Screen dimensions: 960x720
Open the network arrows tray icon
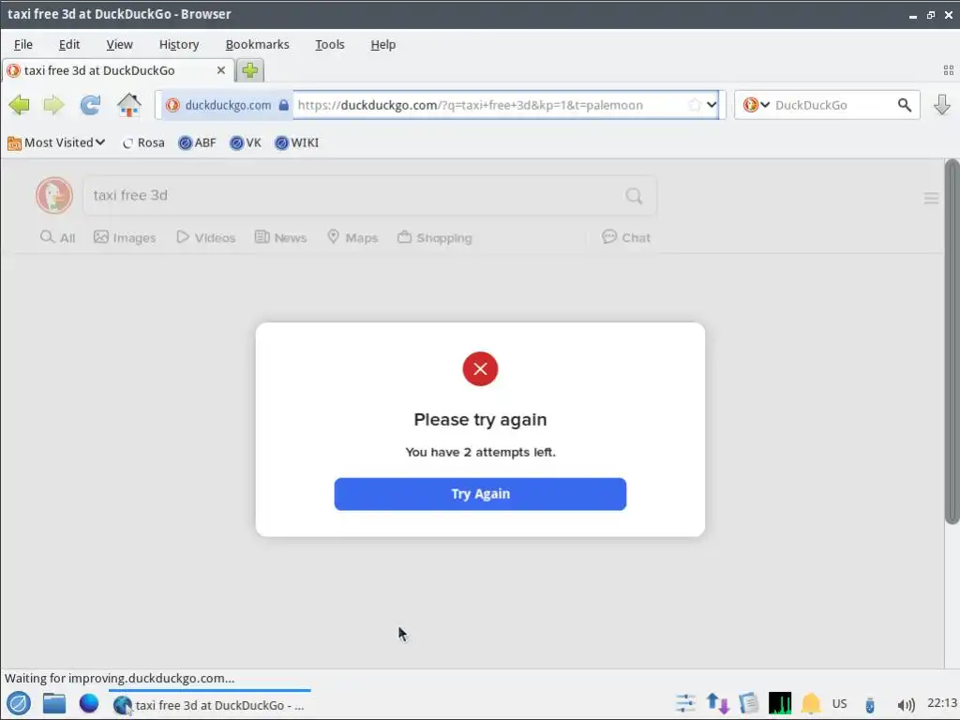click(717, 703)
